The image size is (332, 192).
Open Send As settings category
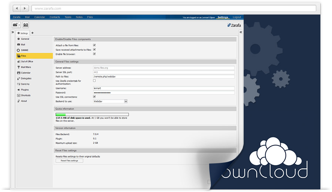[34, 84]
